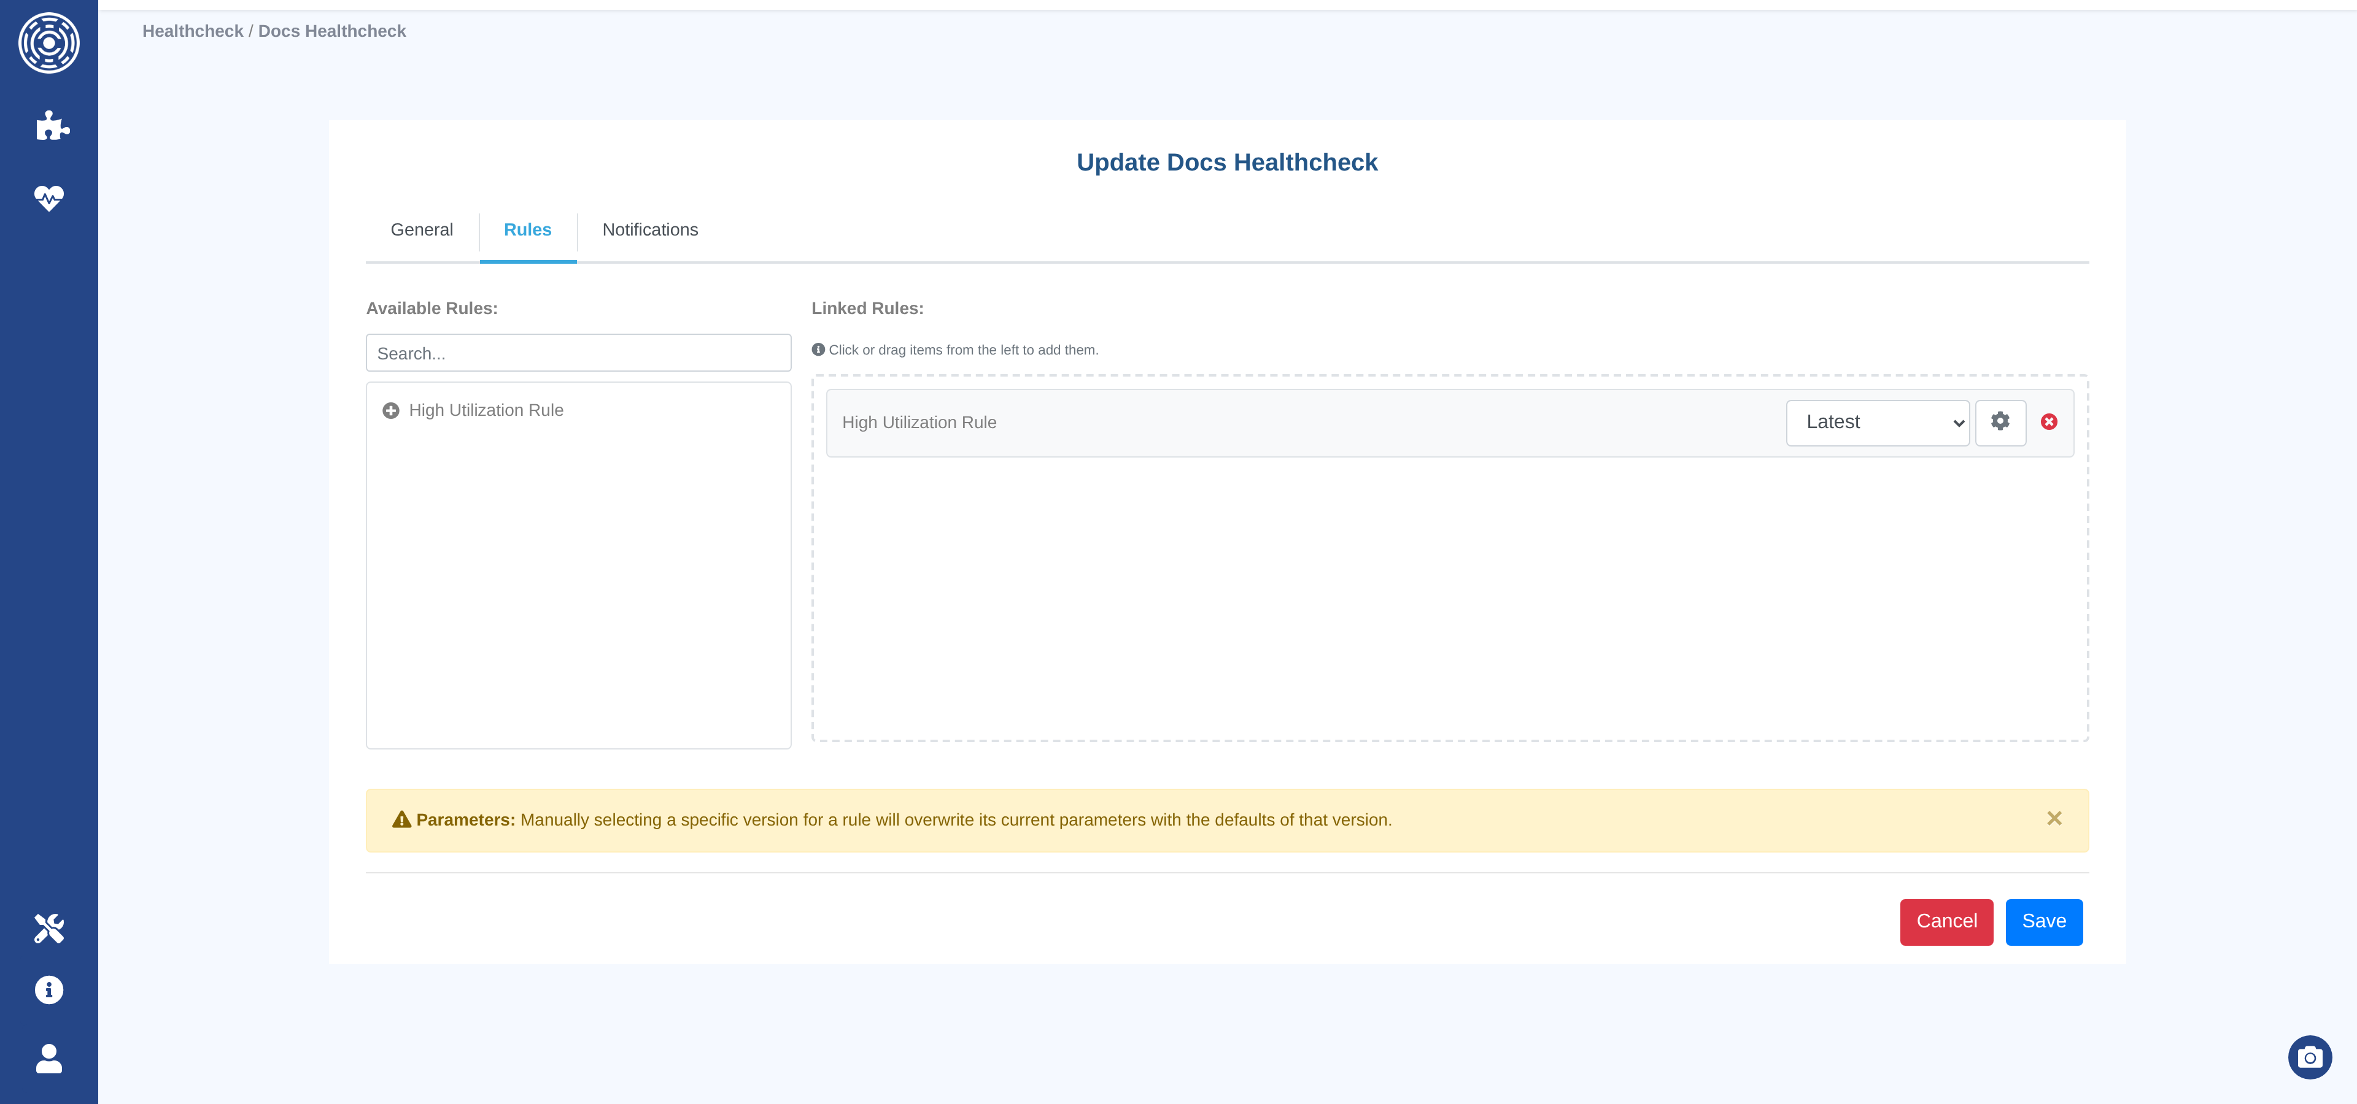Click the Healthcheck breadcrumb link
Image resolution: width=2357 pixels, height=1104 pixels.
click(192, 31)
